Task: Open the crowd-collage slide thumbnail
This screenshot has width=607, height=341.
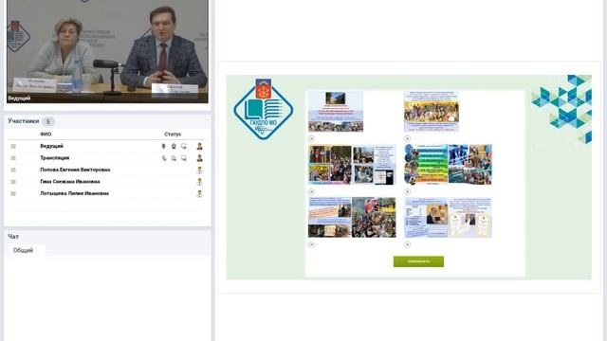Action: tap(352, 217)
